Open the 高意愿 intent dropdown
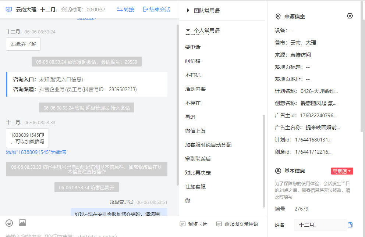 point(342,171)
